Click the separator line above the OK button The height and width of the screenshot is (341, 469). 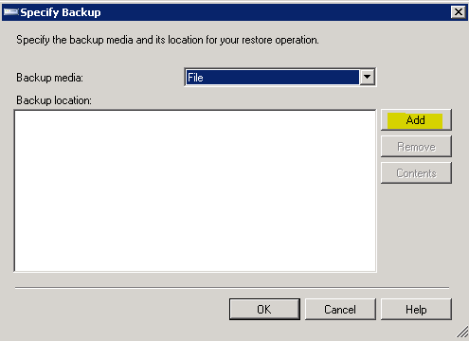(x=232, y=288)
